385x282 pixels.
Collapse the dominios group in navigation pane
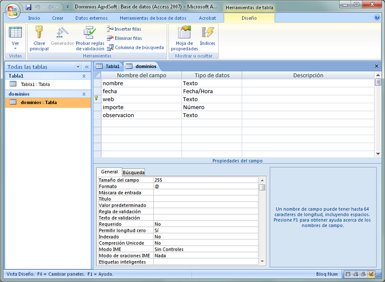click(84, 94)
